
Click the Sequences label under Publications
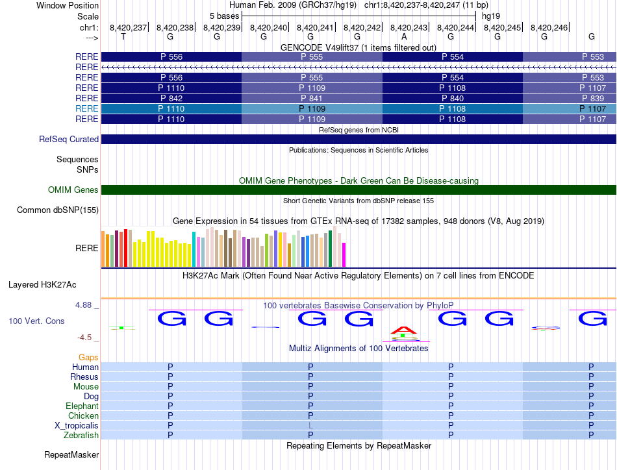(x=77, y=159)
